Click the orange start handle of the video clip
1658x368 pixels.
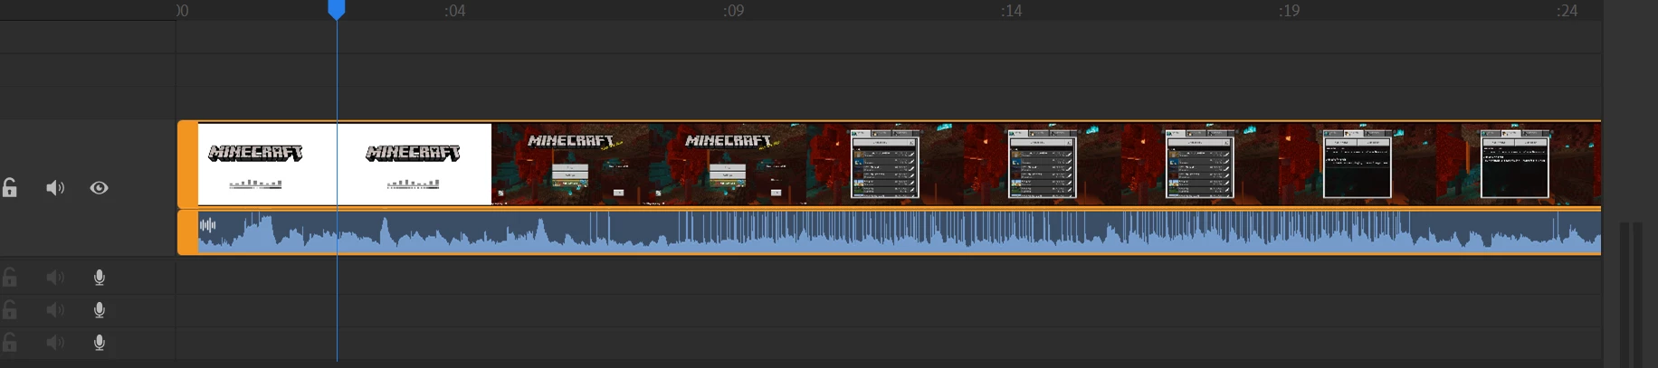[187, 164]
